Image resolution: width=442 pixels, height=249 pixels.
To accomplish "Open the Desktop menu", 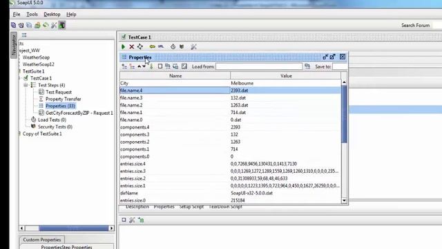I will click(52, 14).
